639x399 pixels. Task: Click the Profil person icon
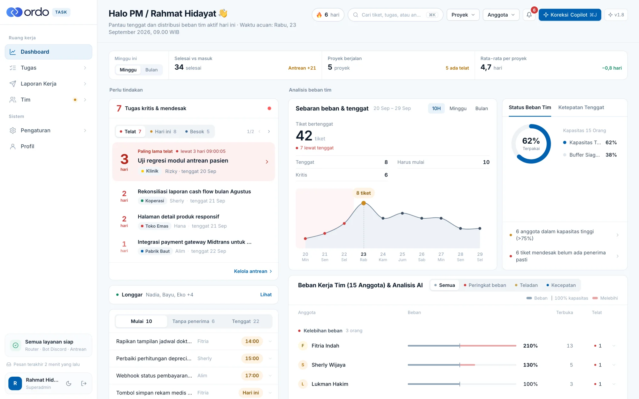coord(13,146)
